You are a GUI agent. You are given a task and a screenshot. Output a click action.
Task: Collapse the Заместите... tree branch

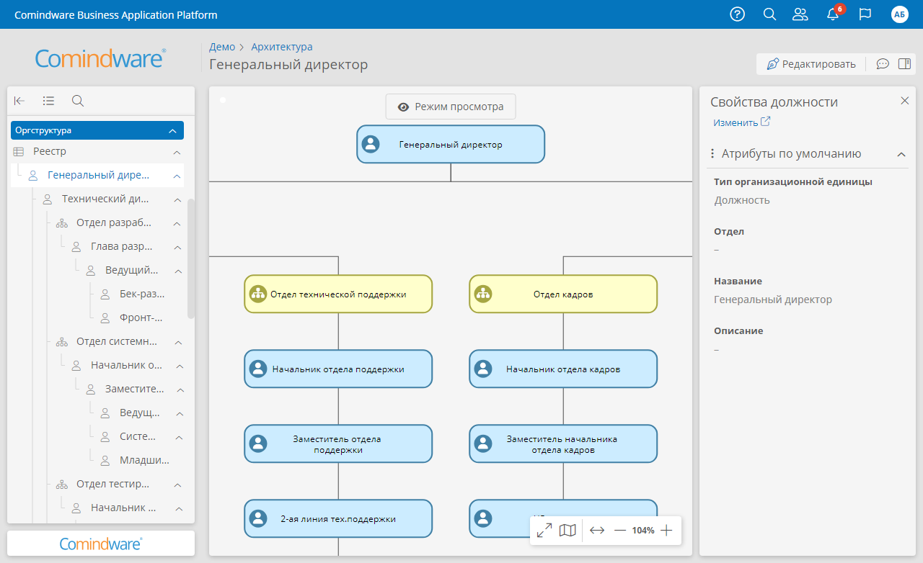[180, 389]
